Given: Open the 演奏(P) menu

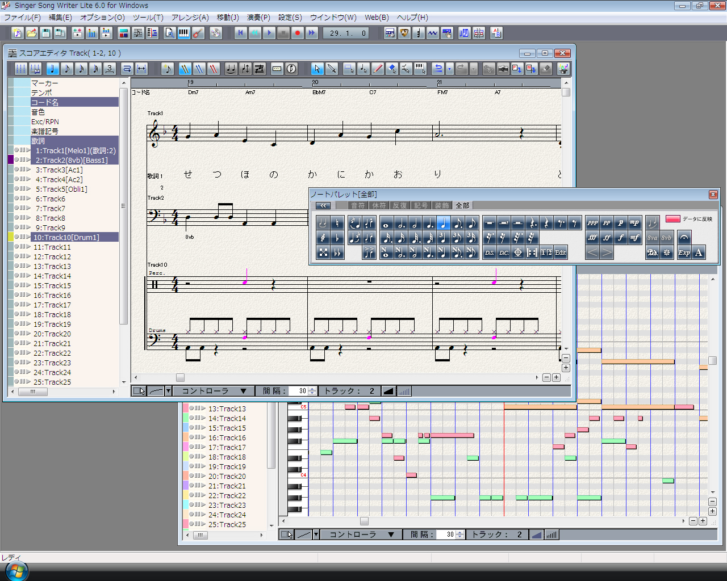Looking at the screenshot, I should (x=258, y=18).
